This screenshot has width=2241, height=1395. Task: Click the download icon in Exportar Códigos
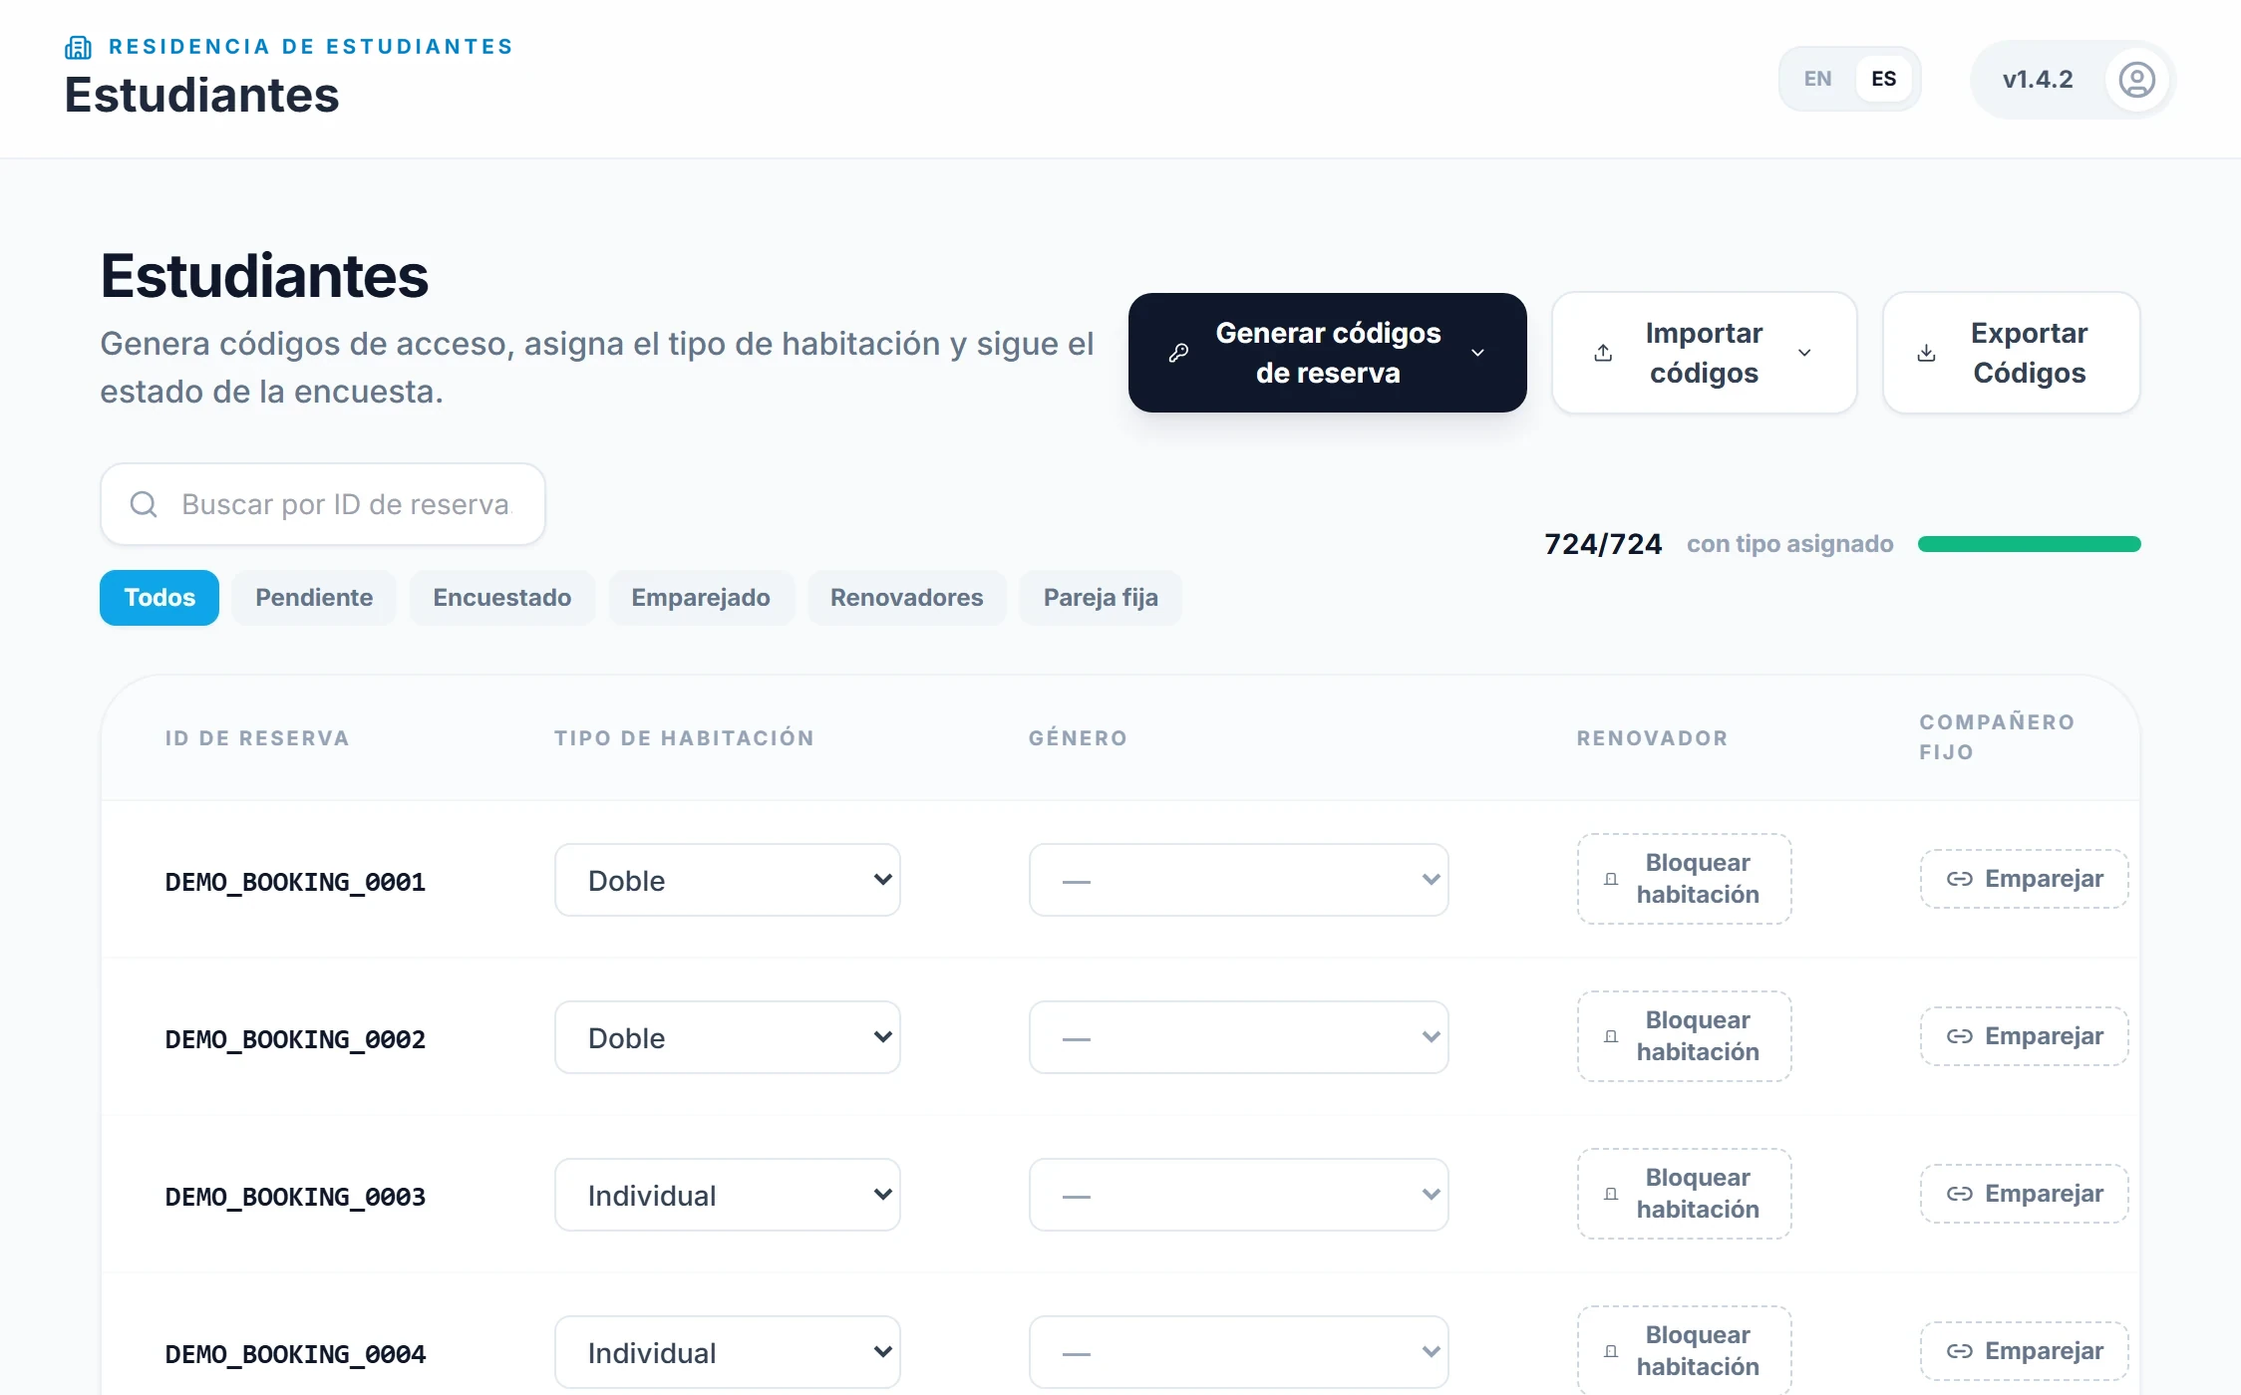1926,353
